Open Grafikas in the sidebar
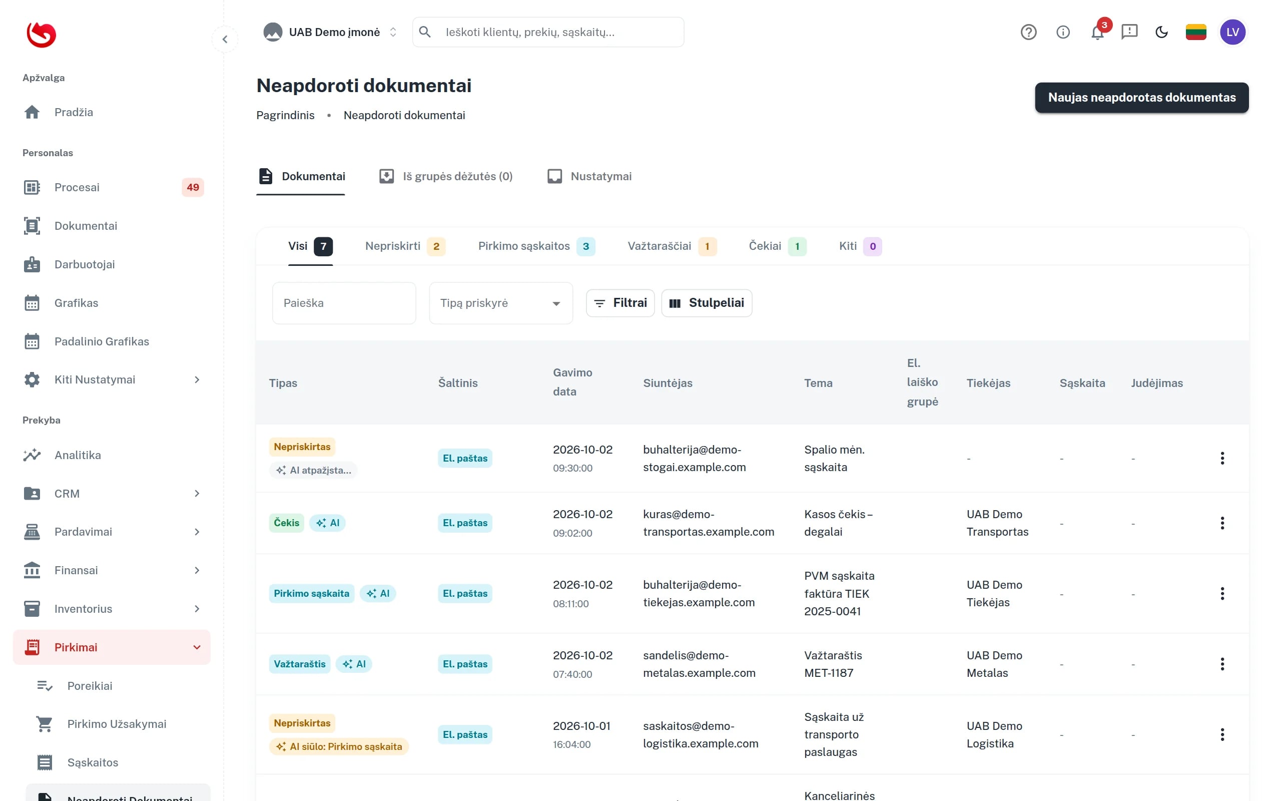The height and width of the screenshot is (801, 1281). [112, 303]
